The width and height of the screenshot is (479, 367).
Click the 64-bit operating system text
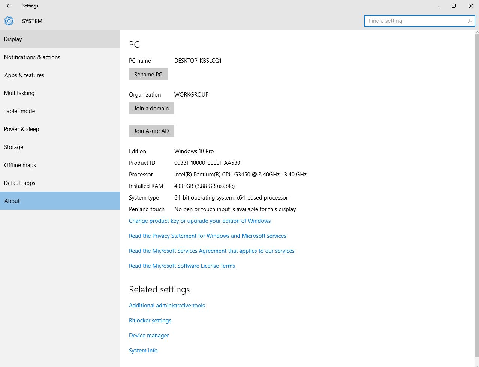(231, 198)
